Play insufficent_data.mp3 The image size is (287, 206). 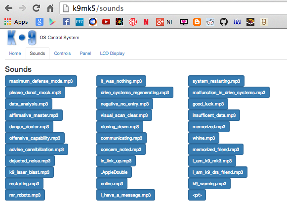coord(214,115)
